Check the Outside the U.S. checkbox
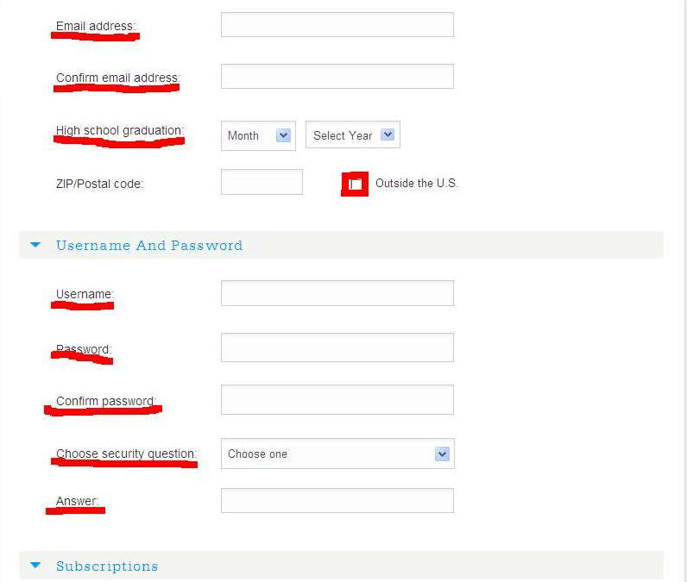 coord(355,185)
